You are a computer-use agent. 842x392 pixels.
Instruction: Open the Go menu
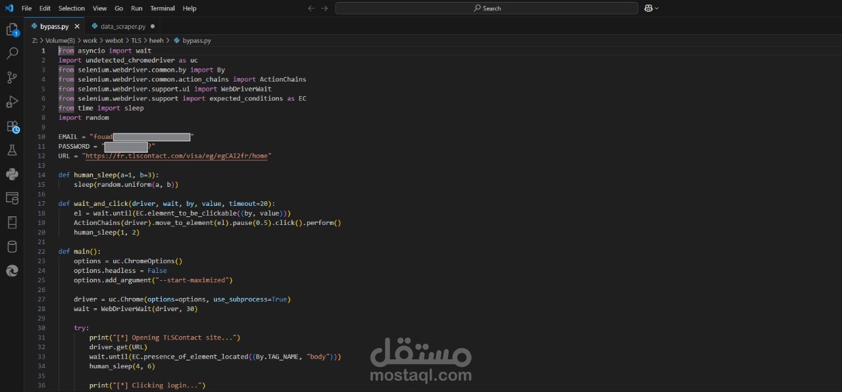click(x=119, y=8)
